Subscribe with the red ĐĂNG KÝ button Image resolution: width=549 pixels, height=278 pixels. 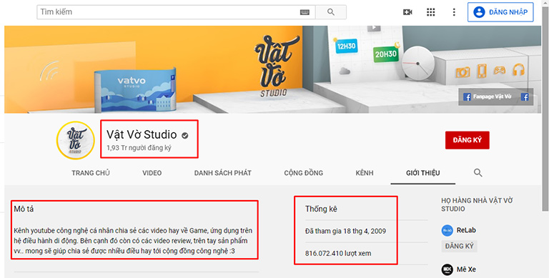[467, 140]
